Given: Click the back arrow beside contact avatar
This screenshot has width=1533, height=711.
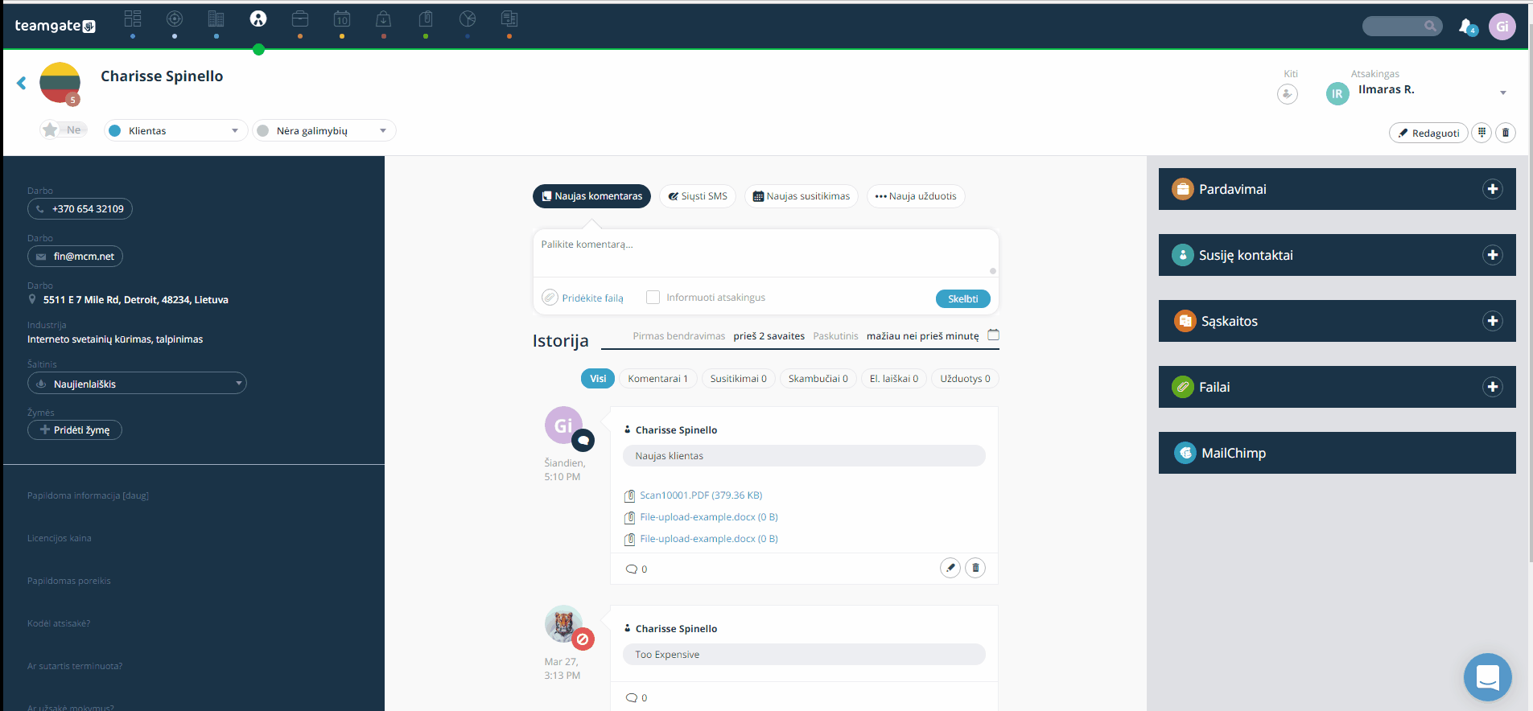Looking at the screenshot, I should click(x=22, y=83).
